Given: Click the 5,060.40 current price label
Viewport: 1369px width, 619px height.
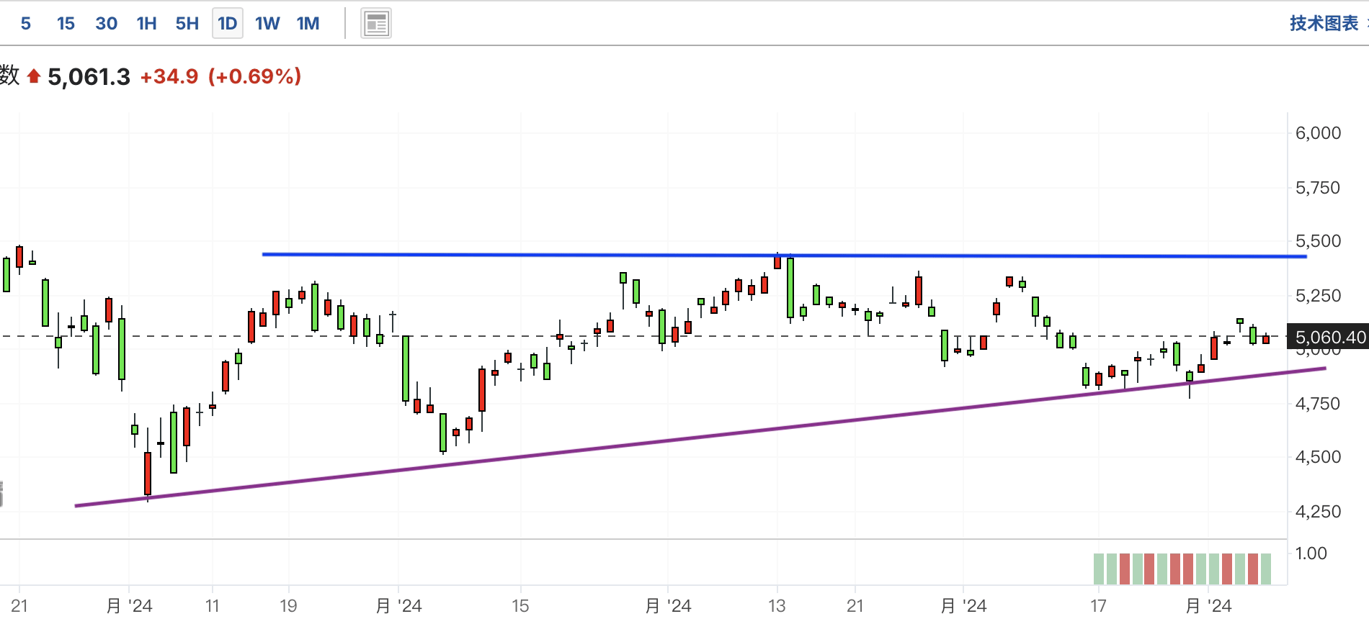Looking at the screenshot, I should point(1329,337).
